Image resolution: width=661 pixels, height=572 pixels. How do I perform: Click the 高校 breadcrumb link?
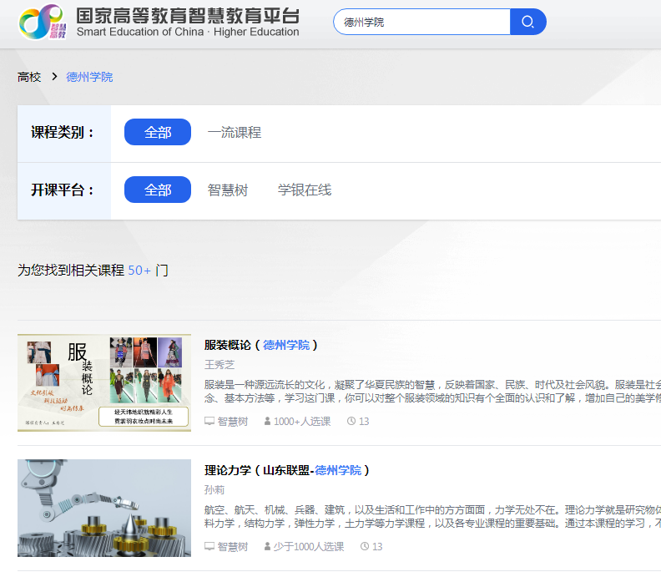click(x=29, y=77)
